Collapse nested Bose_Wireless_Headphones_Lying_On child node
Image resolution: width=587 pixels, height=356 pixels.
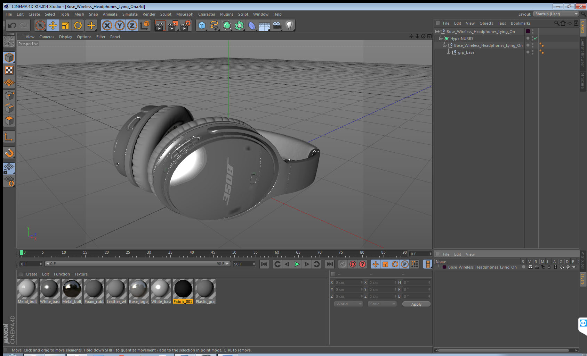pos(444,45)
